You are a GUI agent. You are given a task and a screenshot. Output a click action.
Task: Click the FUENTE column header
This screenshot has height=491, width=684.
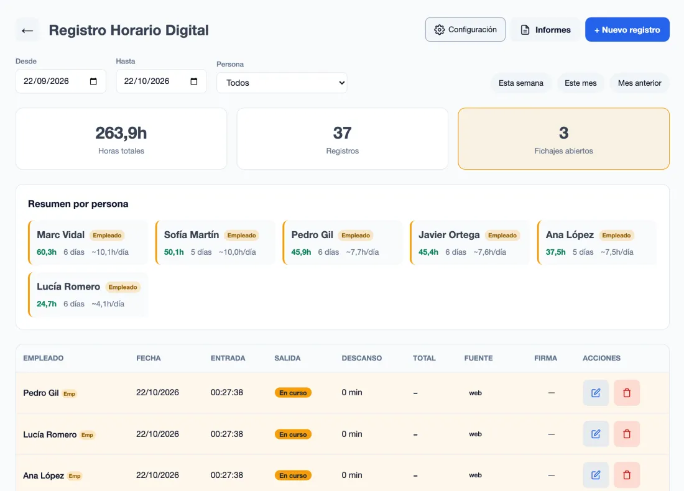pos(478,358)
